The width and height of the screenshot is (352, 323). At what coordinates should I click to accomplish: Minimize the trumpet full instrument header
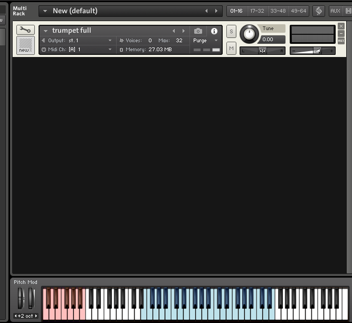(x=341, y=33)
